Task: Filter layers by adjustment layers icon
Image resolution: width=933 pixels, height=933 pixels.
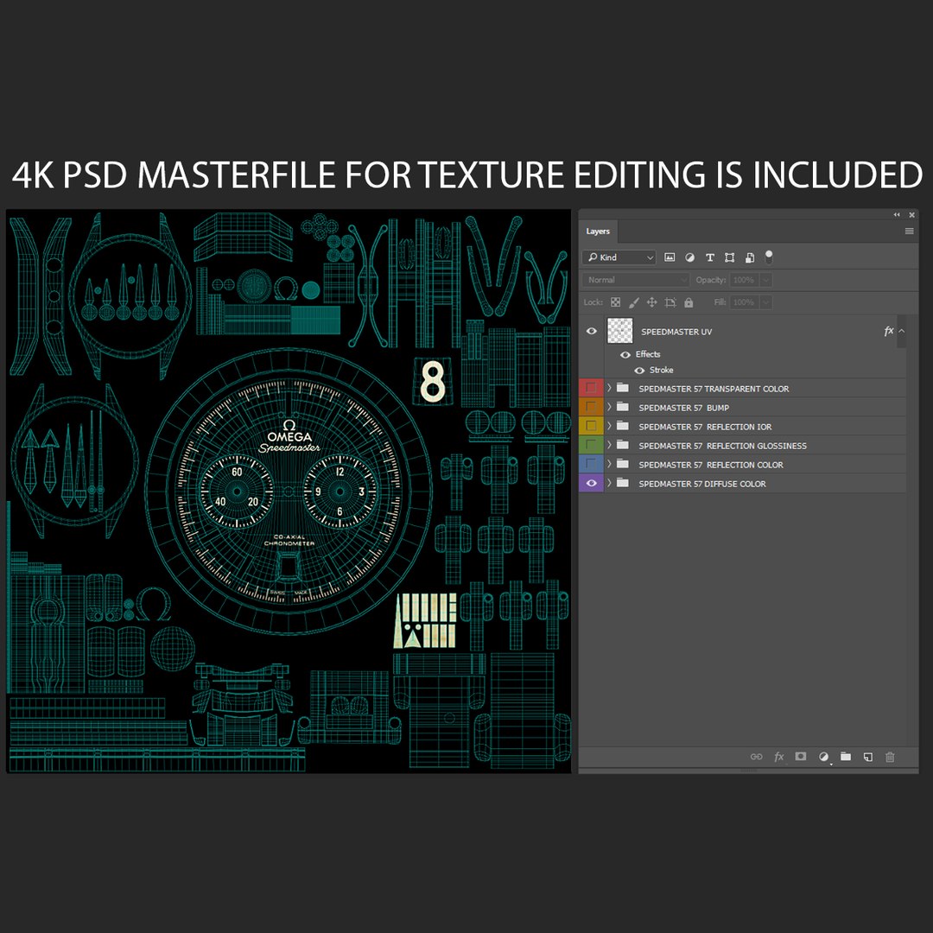Action: (689, 257)
